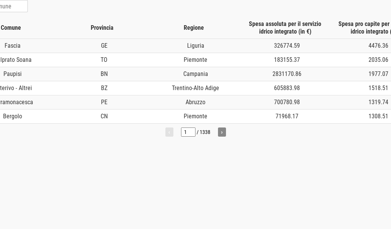The width and height of the screenshot is (391, 229).
Task: Click the 4476.36 per-capita value
Action: pos(378,46)
